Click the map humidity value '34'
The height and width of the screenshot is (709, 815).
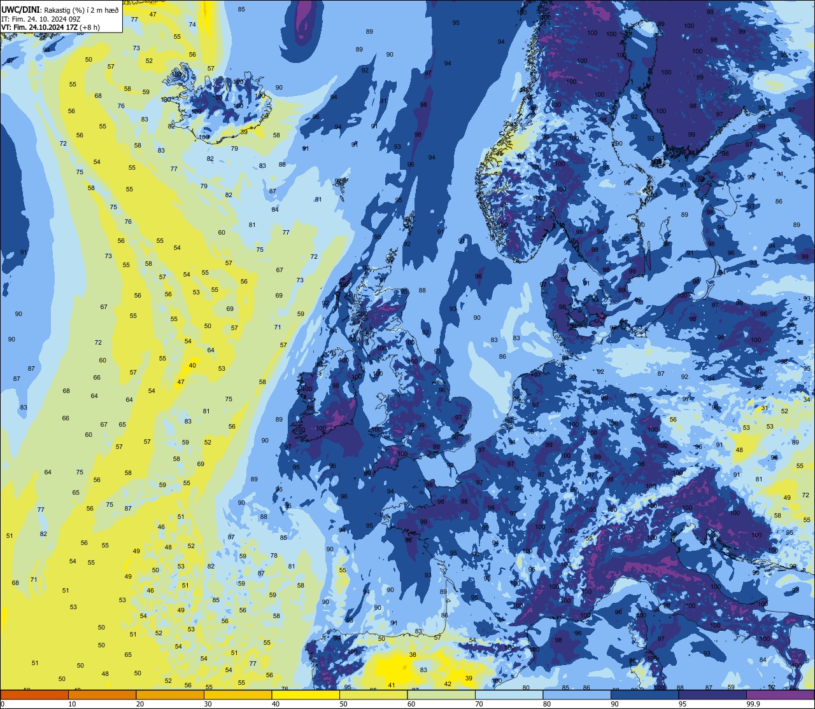[x=807, y=399]
